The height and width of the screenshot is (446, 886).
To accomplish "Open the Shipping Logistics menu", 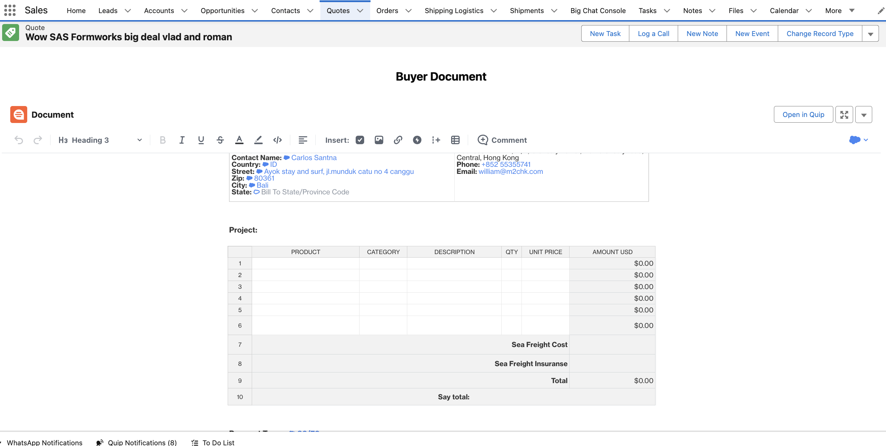I will [454, 11].
